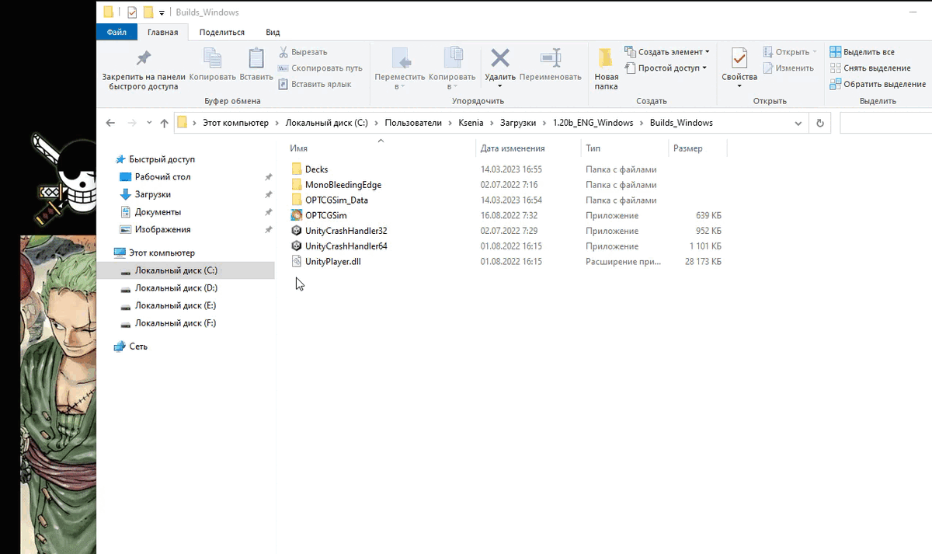Click Пользователи breadcrumb

(x=413, y=123)
